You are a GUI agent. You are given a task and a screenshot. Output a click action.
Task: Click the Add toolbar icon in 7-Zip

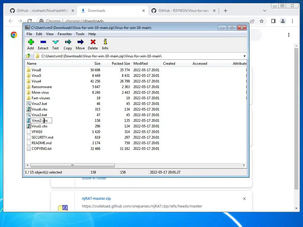coord(31,42)
